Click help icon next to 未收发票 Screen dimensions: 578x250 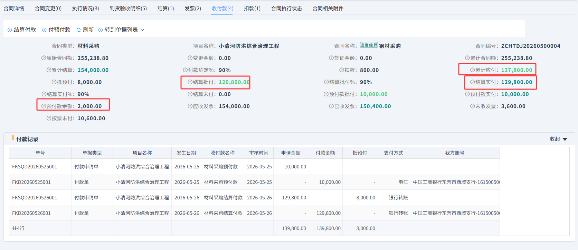click(473, 106)
